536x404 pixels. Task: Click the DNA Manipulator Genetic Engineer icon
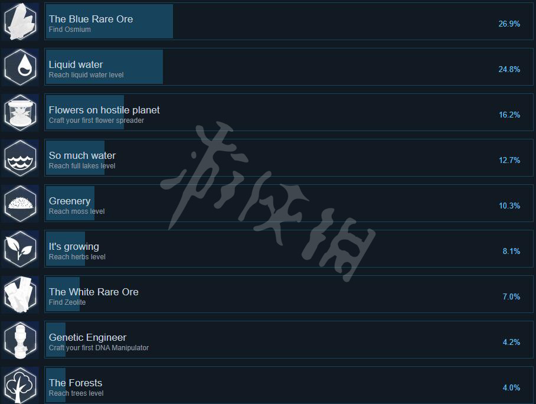20,340
